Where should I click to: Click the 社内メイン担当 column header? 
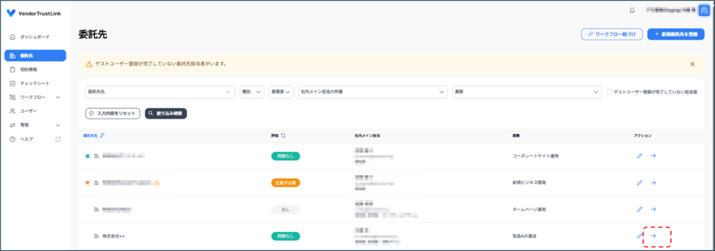coord(367,136)
